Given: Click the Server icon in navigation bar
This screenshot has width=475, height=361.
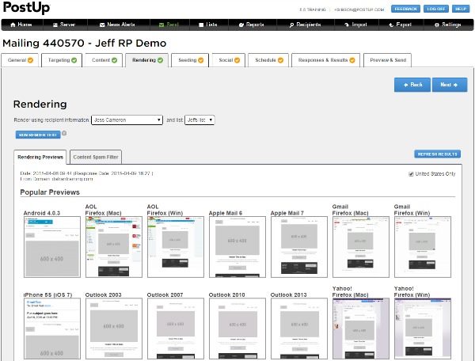Looking at the screenshot, I should pos(55,25).
